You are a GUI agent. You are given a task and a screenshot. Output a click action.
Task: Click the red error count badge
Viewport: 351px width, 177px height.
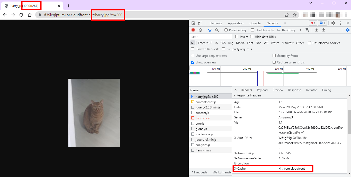pyautogui.click(x=313, y=23)
